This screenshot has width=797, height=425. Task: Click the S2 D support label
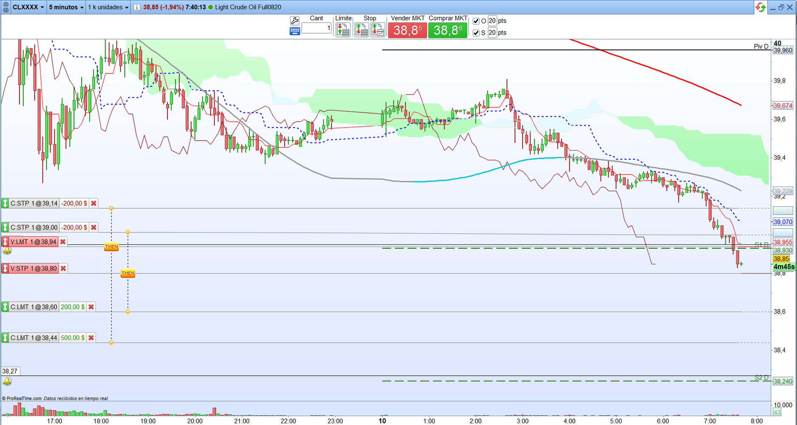tap(762, 377)
